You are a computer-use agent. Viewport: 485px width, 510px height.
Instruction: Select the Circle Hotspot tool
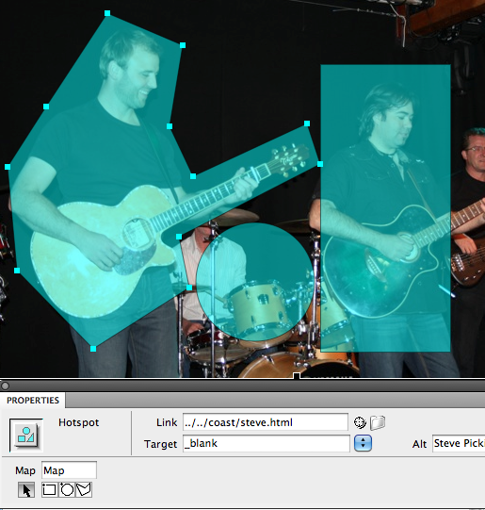click(67, 489)
